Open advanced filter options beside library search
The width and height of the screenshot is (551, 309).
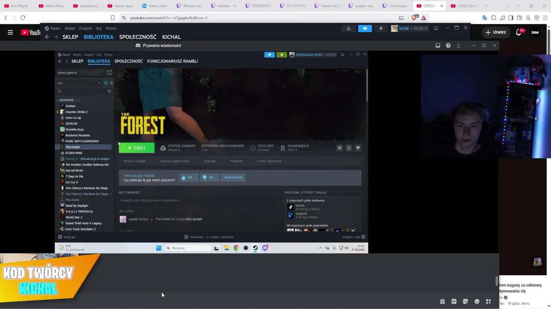(x=109, y=91)
